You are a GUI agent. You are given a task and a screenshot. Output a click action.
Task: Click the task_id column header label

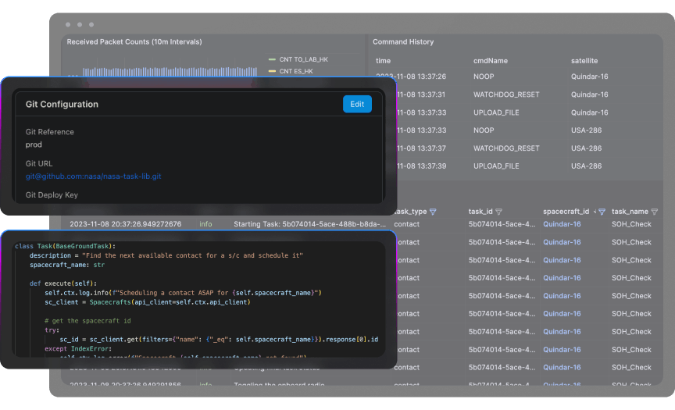[x=480, y=212]
